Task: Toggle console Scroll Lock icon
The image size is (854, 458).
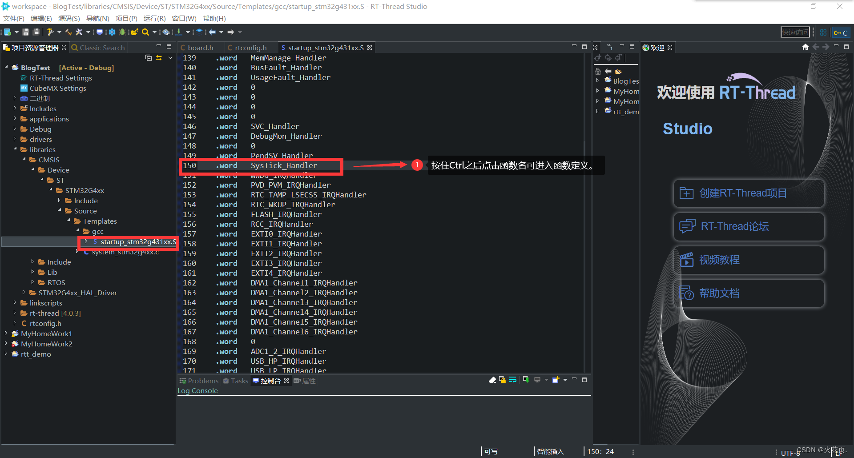Action: pyautogui.click(x=503, y=380)
